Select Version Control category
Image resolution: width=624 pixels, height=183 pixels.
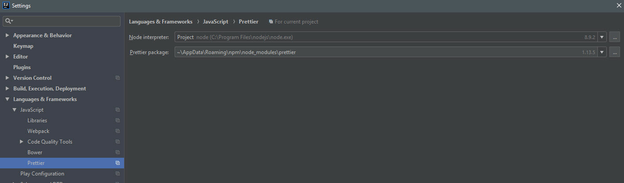[x=32, y=78]
